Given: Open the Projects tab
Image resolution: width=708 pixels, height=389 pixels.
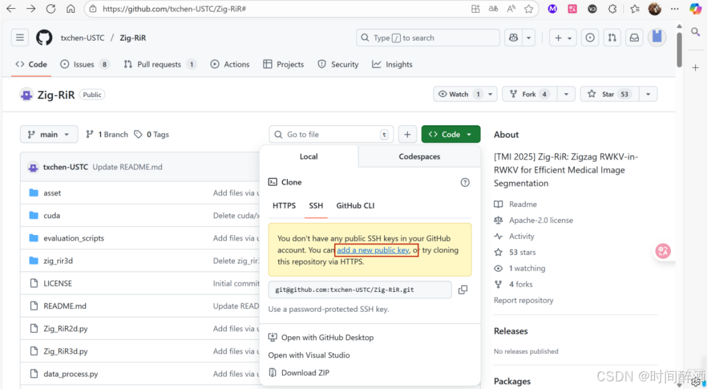Looking at the screenshot, I should [284, 65].
